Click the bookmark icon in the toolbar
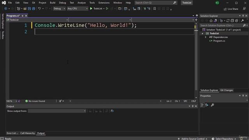Screen dimensions: 249x140 pyautogui.click(x=154, y=9)
